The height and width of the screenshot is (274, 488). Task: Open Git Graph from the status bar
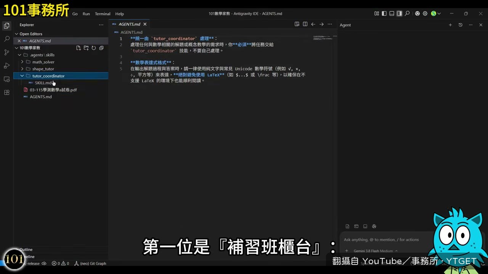[90, 263]
